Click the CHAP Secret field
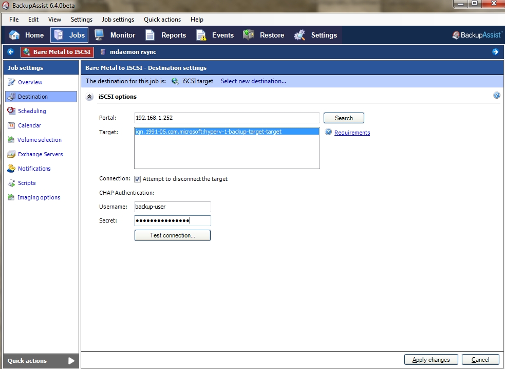Viewport: 505px width, 369px height. pyautogui.click(x=172, y=220)
